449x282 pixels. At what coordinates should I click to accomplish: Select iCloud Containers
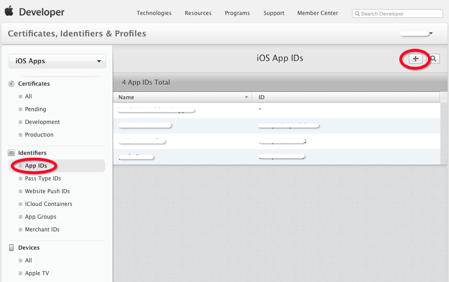point(48,204)
